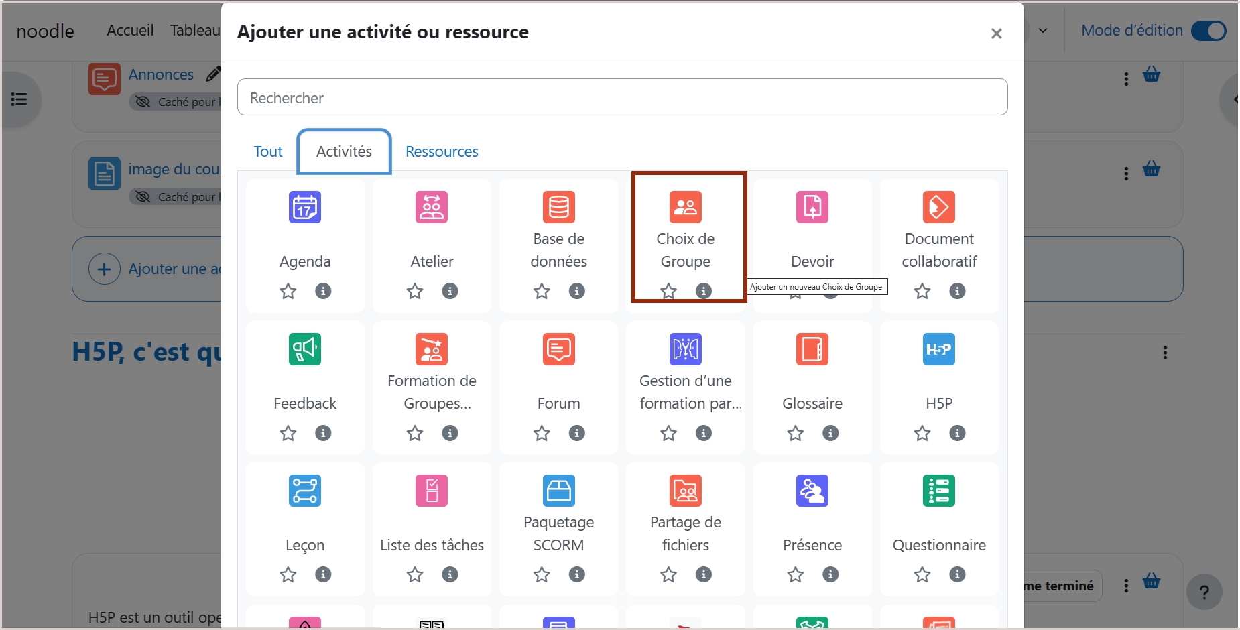Show info about Atelier activity
Image resolution: width=1240 pixels, height=630 pixels.
[450, 291]
